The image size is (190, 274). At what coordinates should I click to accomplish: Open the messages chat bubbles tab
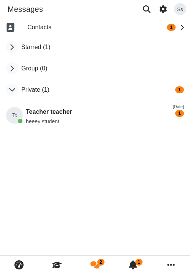(x=95, y=265)
